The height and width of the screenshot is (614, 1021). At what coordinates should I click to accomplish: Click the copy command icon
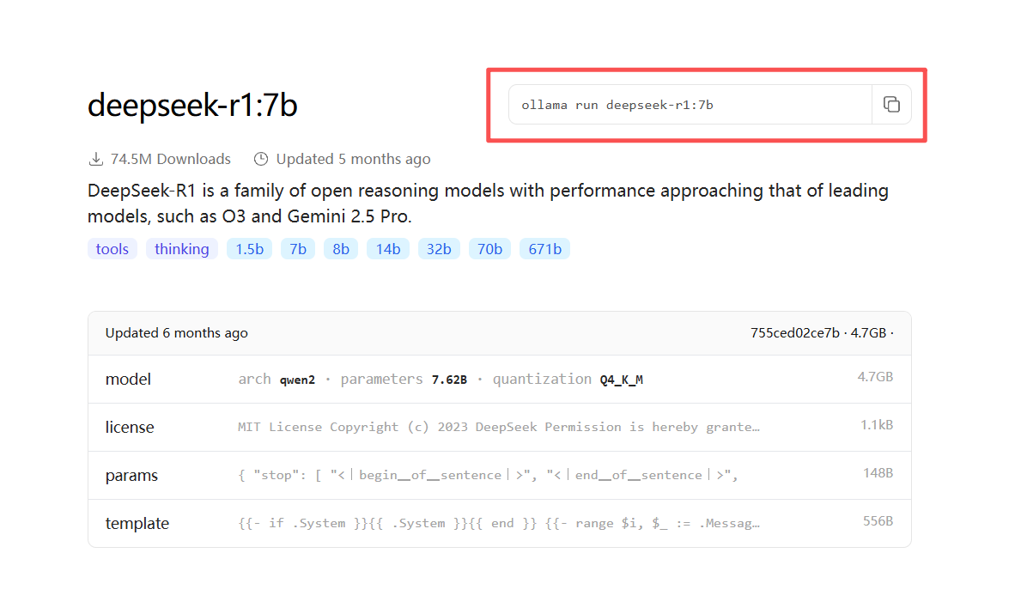[x=891, y=105]
